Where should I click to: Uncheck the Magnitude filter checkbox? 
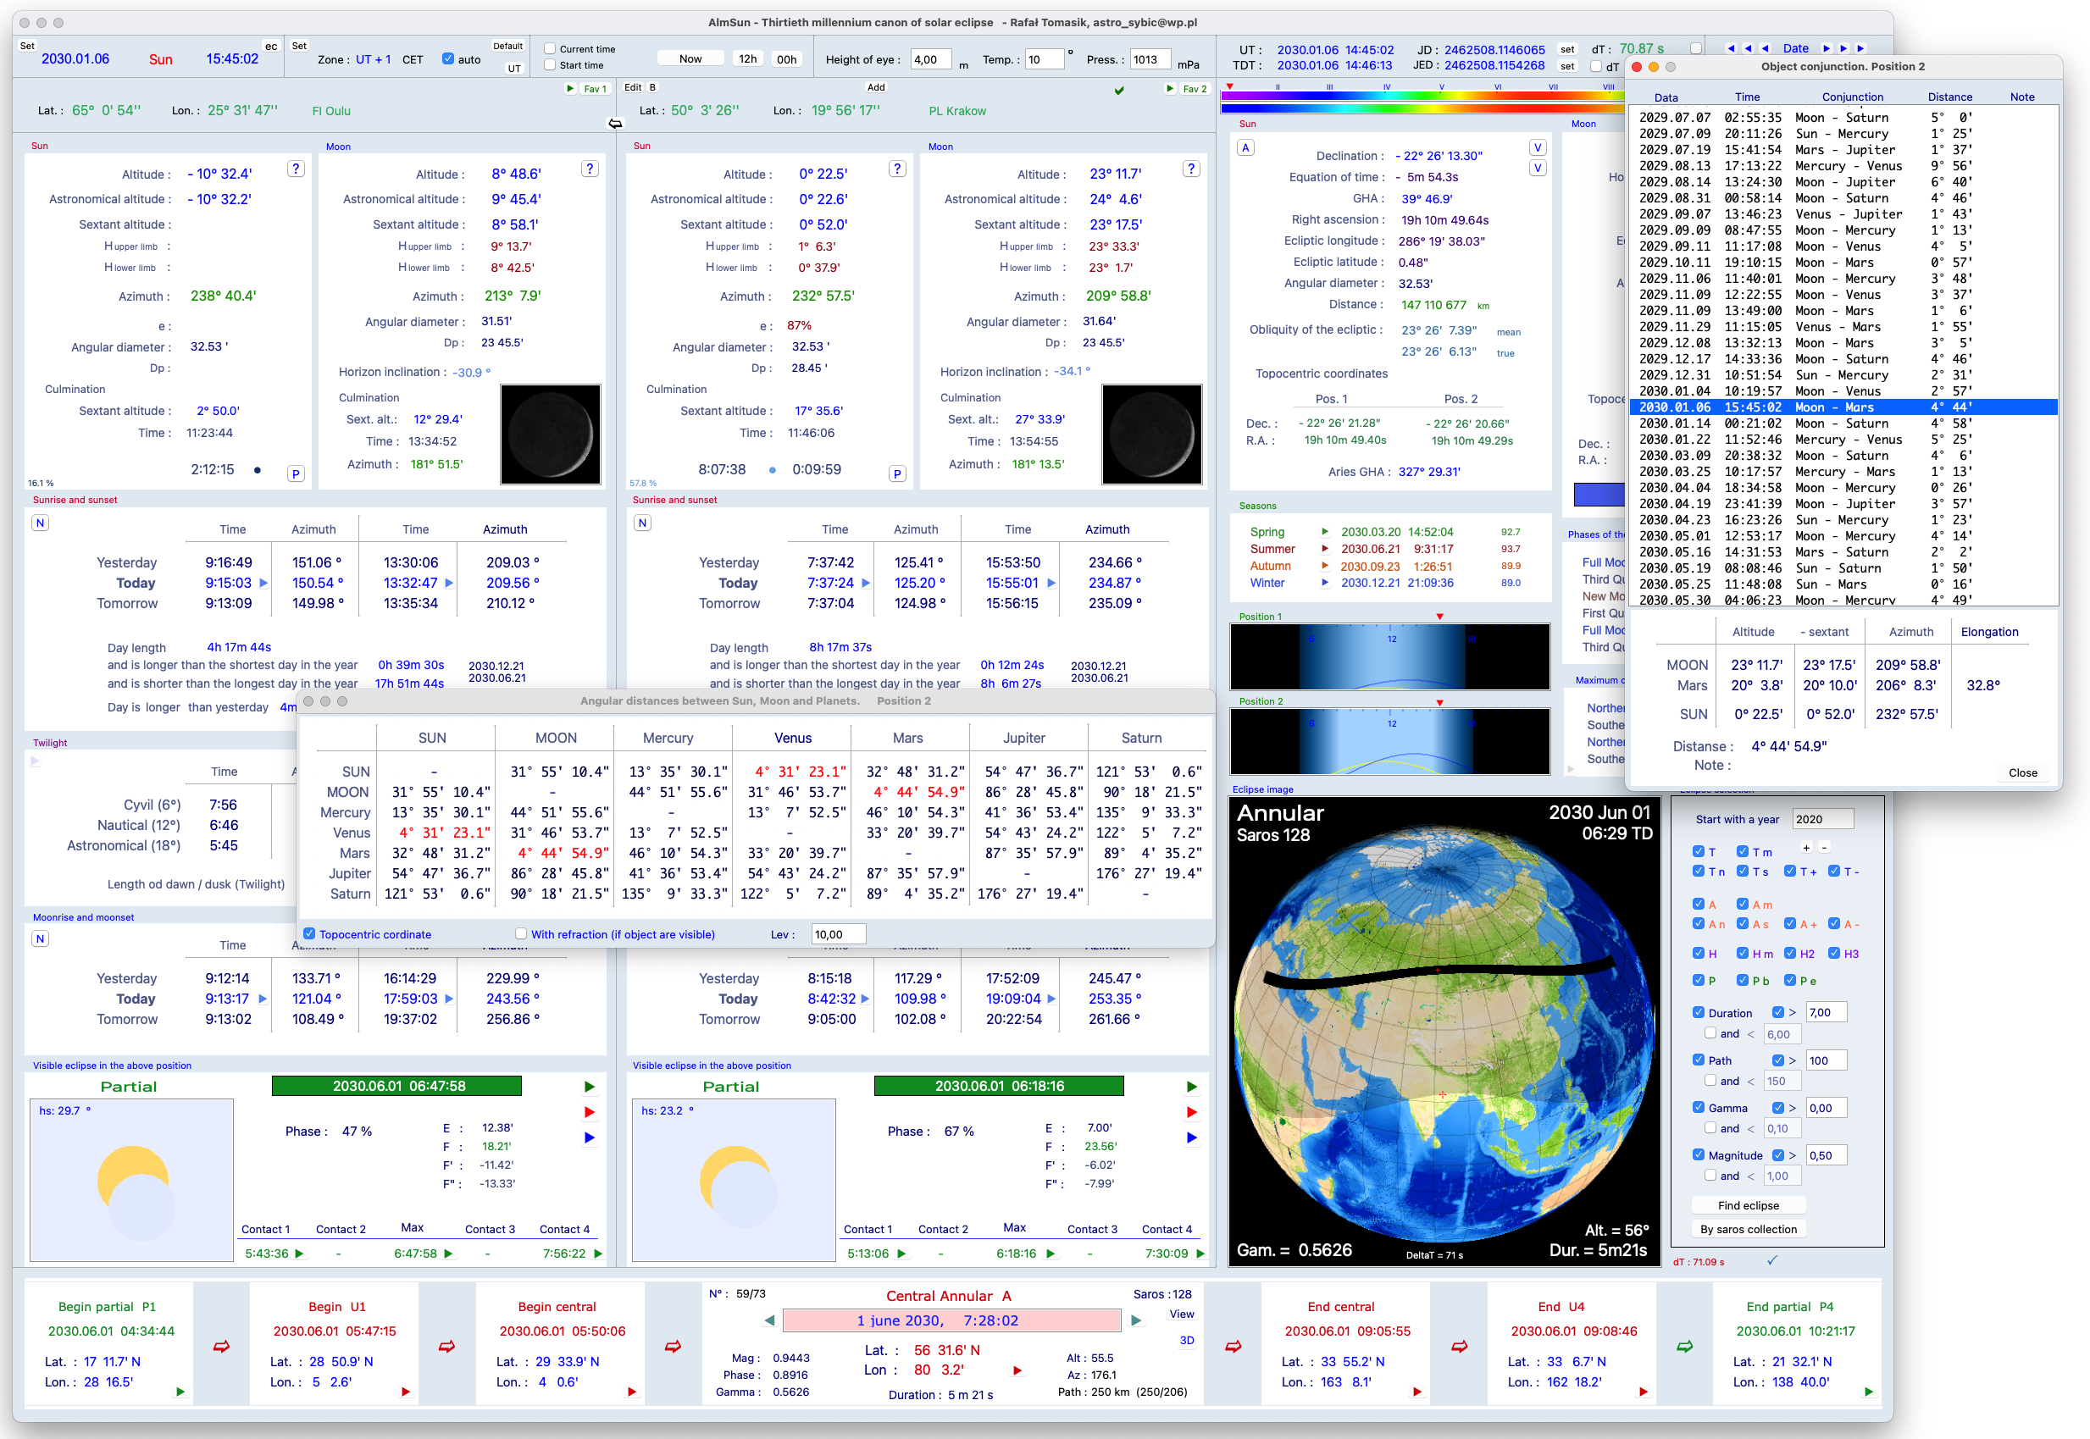point(1698,1155)
